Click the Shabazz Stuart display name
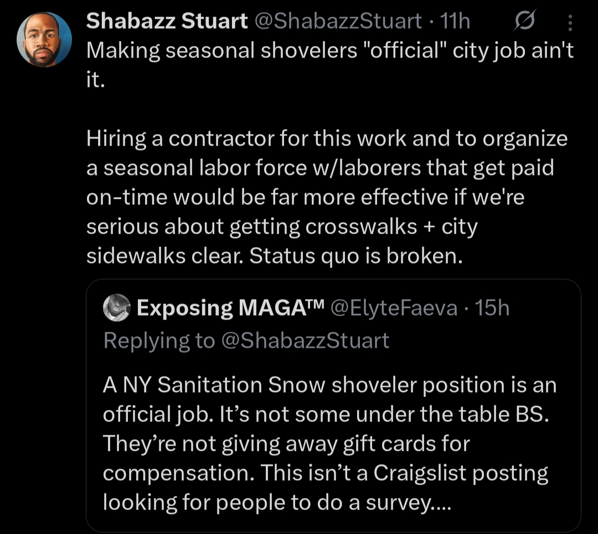This screenshot has height=534, width=598. (x=167, y=22)
